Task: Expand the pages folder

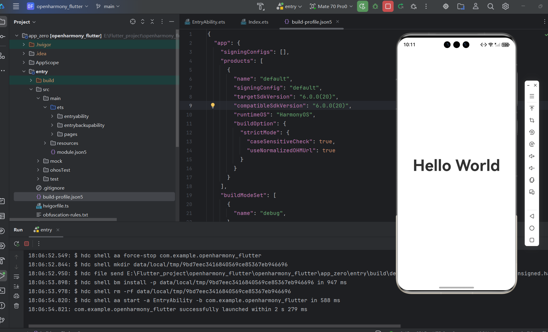Action: [52, 134]
